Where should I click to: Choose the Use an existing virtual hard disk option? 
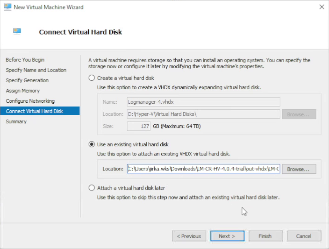pos(92,144)
